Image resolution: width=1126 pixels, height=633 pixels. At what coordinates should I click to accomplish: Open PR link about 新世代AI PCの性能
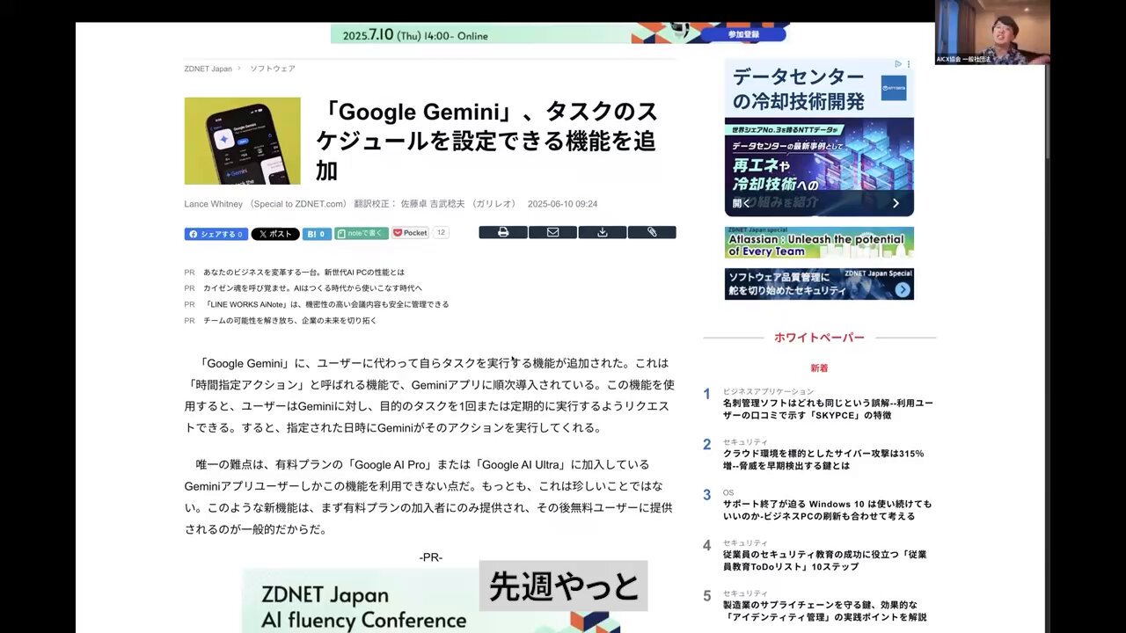pos(304,273)
